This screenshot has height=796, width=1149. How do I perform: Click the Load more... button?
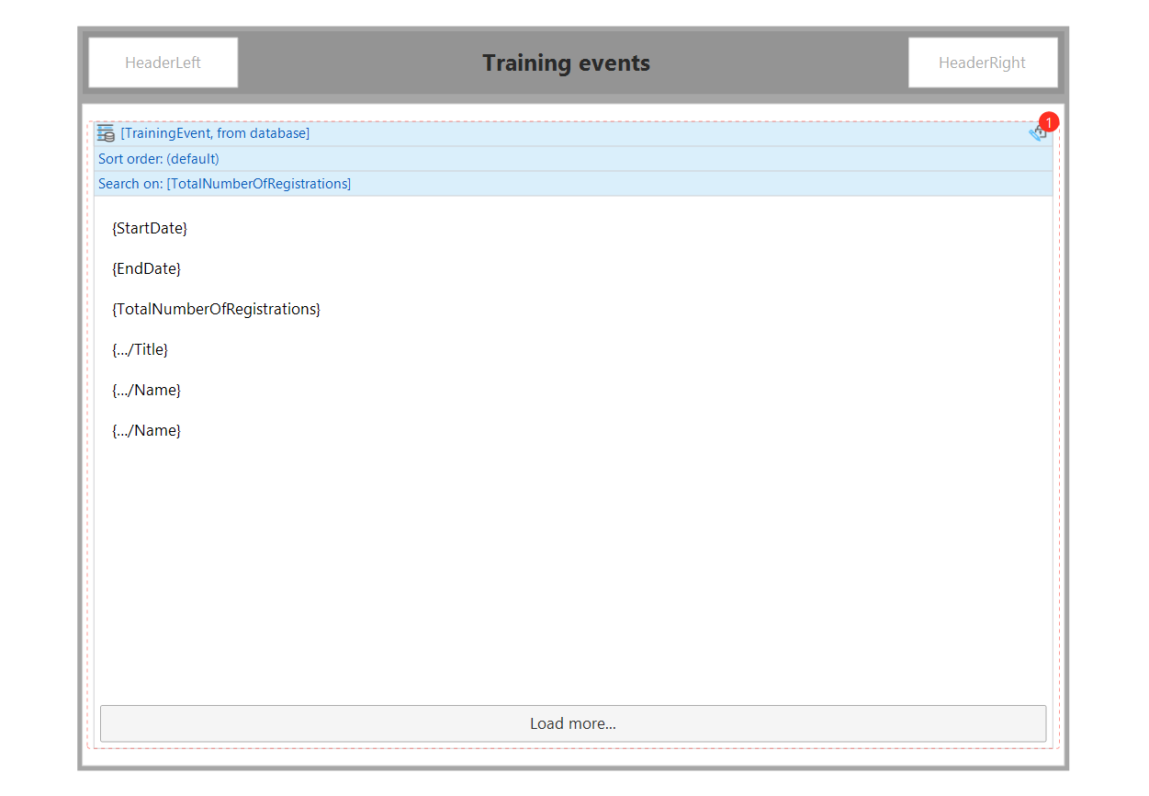pos(573,723)
